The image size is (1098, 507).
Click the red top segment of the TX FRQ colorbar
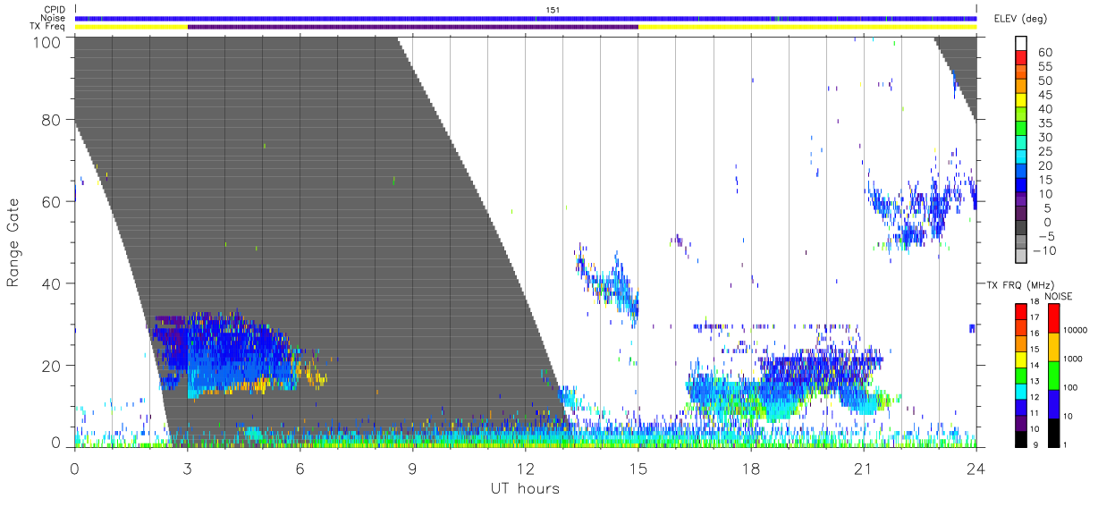[x=1021, y=311]
